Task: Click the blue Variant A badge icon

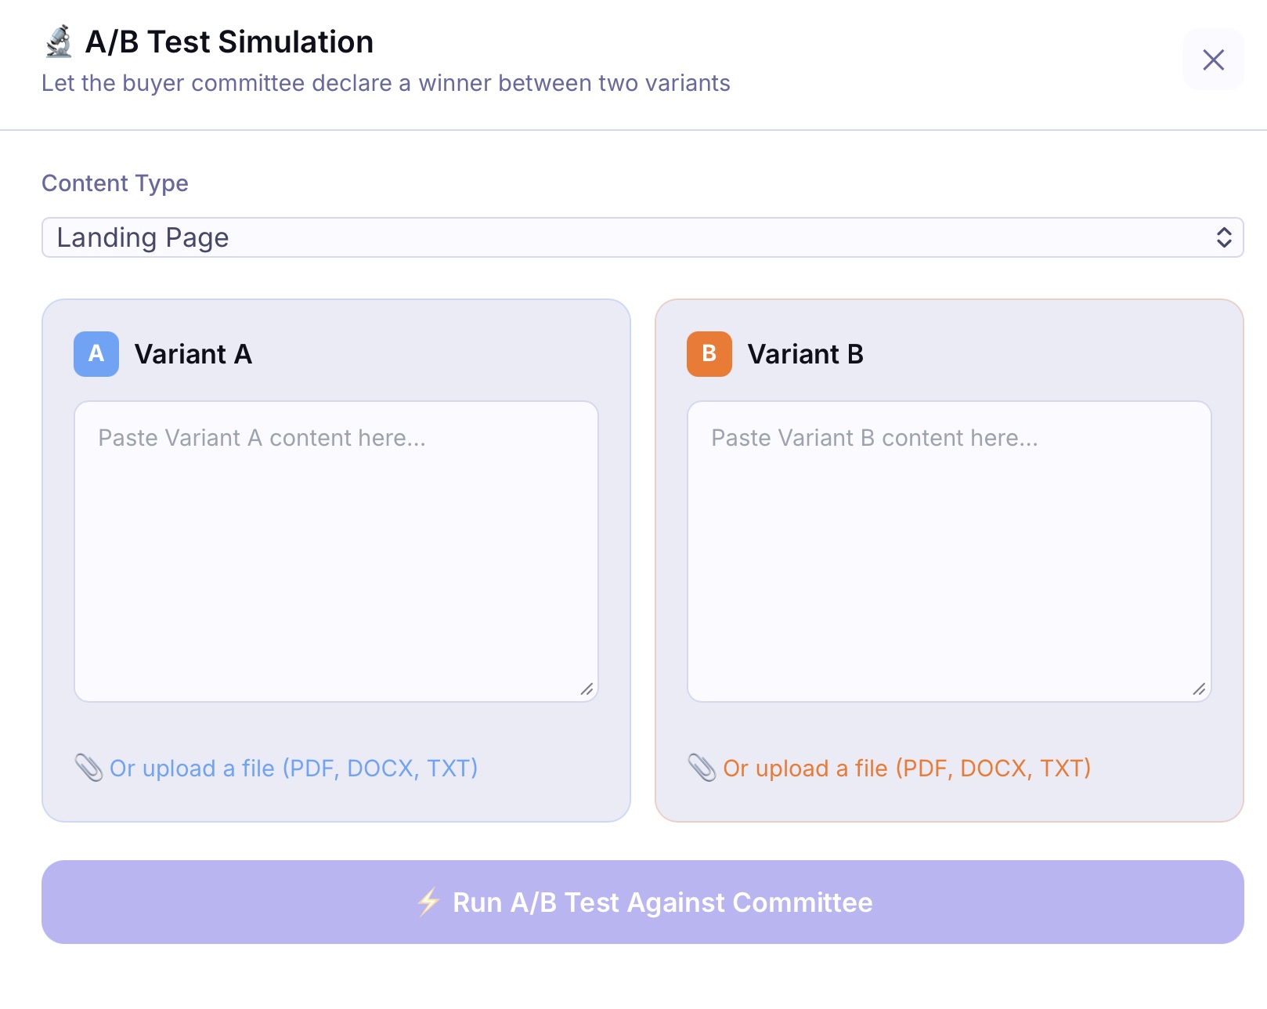Action: tap(96, 354)
